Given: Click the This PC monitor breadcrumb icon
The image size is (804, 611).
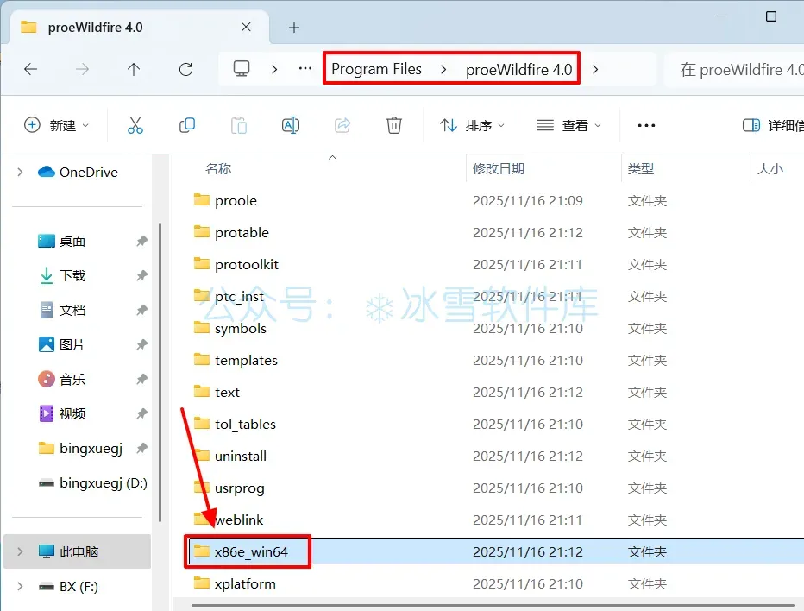Looking at the screenshot, I should [x=242, y=69].
